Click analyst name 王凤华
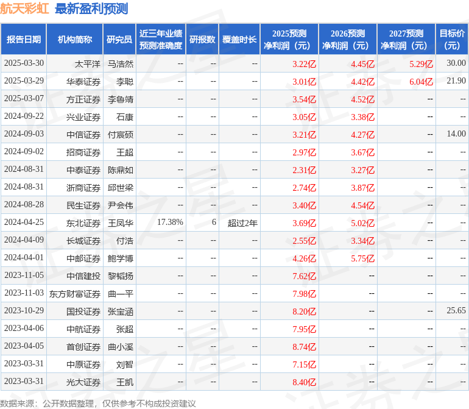 [x=121, y=223]
